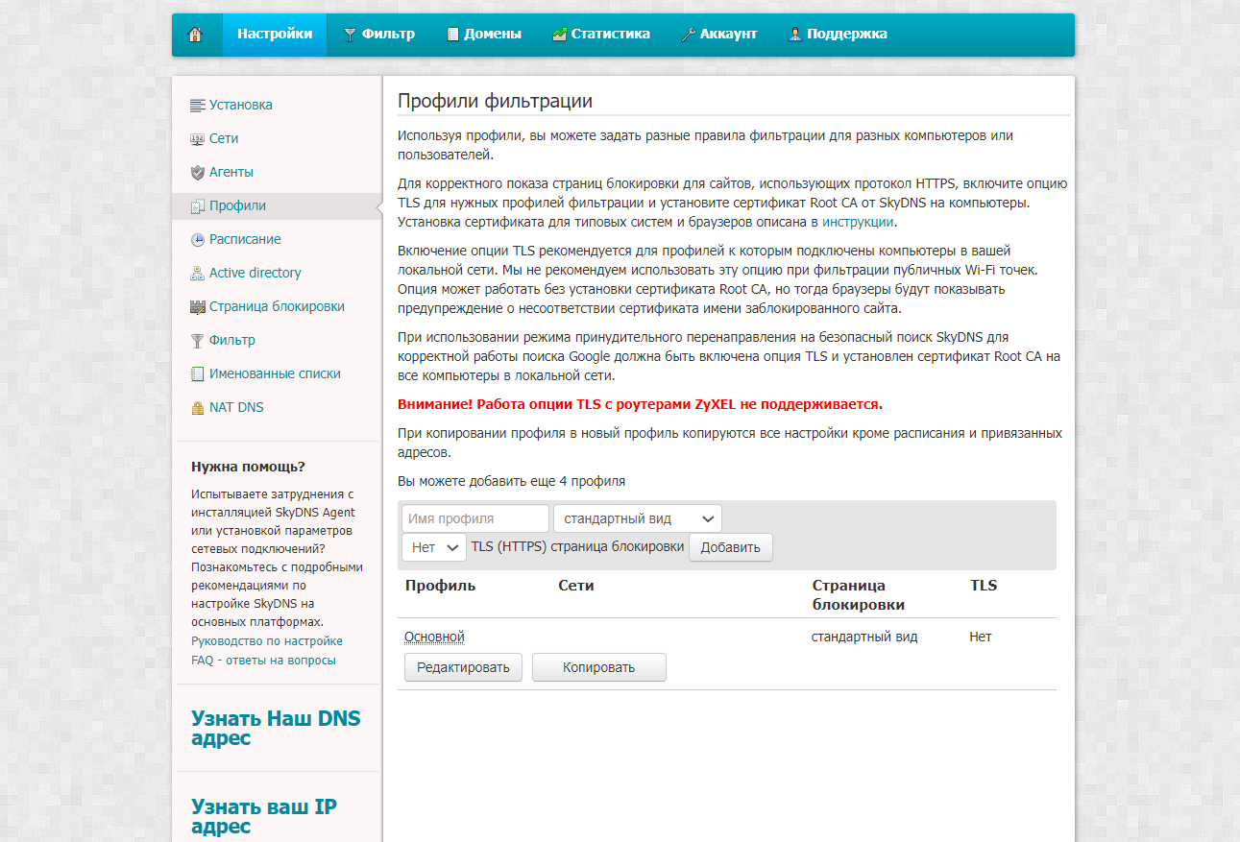Click the funnel icon beside sidebar Фильтр
The image size is (1240, 842).
[198, 341]
